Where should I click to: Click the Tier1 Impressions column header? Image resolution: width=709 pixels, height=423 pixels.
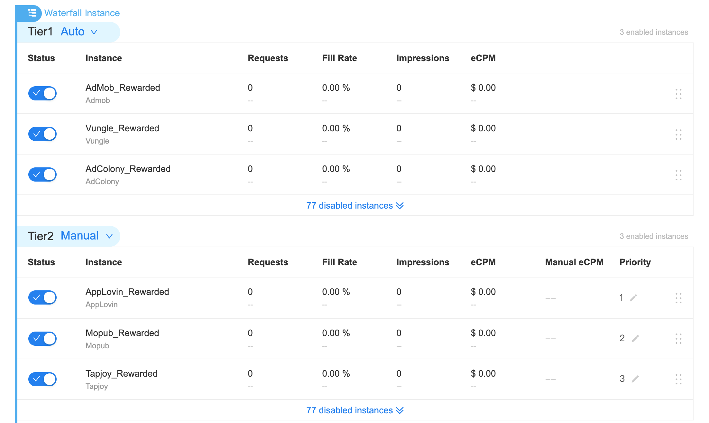click(x=423, y=58)
